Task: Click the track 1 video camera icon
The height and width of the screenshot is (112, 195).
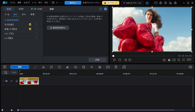Action: click(x=7, y=81)
